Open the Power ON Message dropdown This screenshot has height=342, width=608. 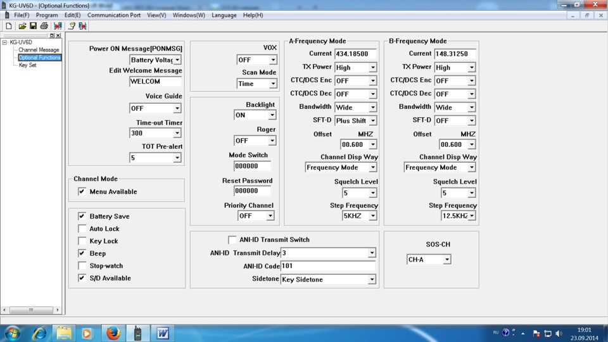[177, 60]
